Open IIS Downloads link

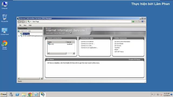click(119, 44)
